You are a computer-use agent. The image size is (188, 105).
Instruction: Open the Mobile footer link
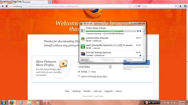tap(87, 91)
